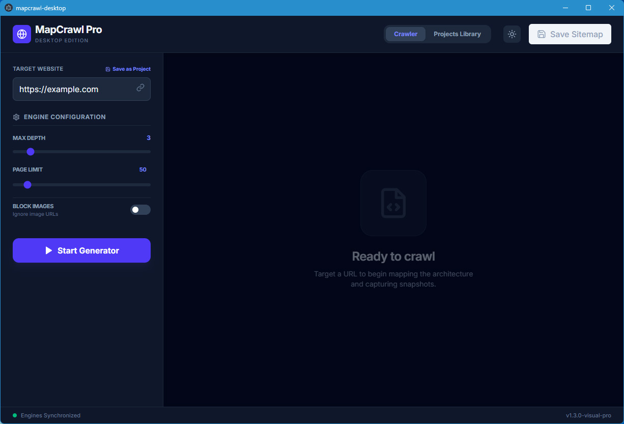
Task: Adjust the Page Limit slider knob
Action: pyautogui.click(x=27, y=184)
